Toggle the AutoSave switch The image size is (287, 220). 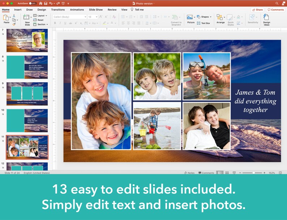click(33, 3)
